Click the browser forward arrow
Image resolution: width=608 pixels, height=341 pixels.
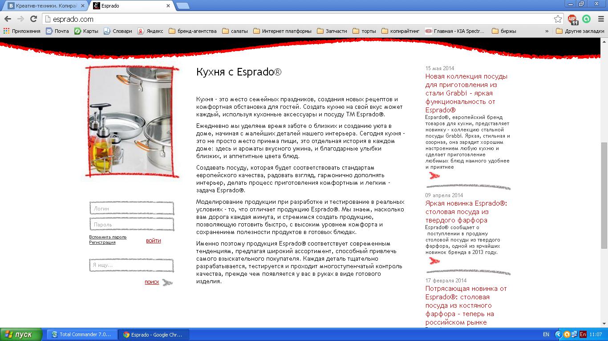(20, 19)
